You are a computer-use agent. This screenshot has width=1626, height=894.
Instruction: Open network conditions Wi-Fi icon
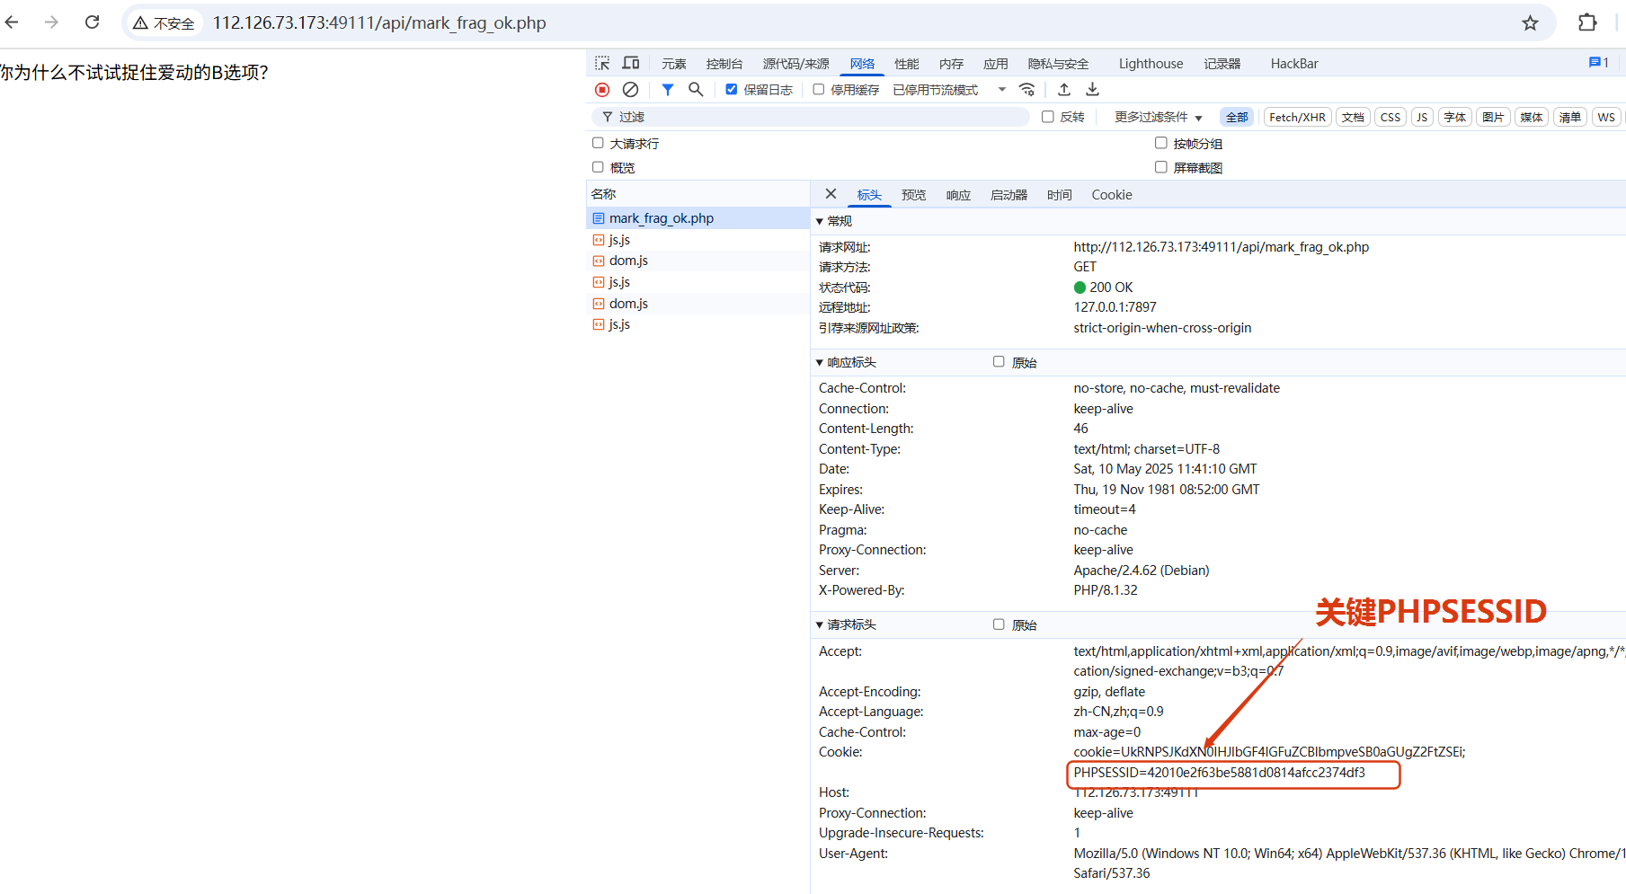(x=1026, y=90)
